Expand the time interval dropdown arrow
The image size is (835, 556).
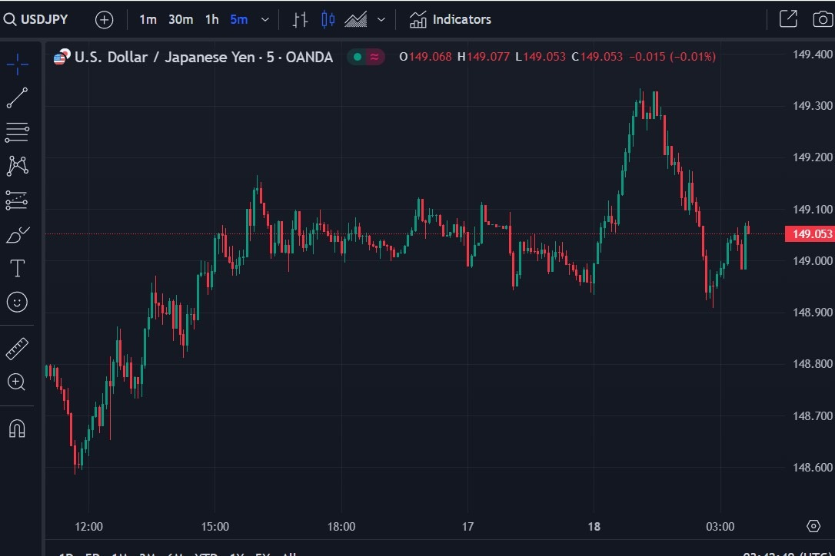[x=265, y=20]
